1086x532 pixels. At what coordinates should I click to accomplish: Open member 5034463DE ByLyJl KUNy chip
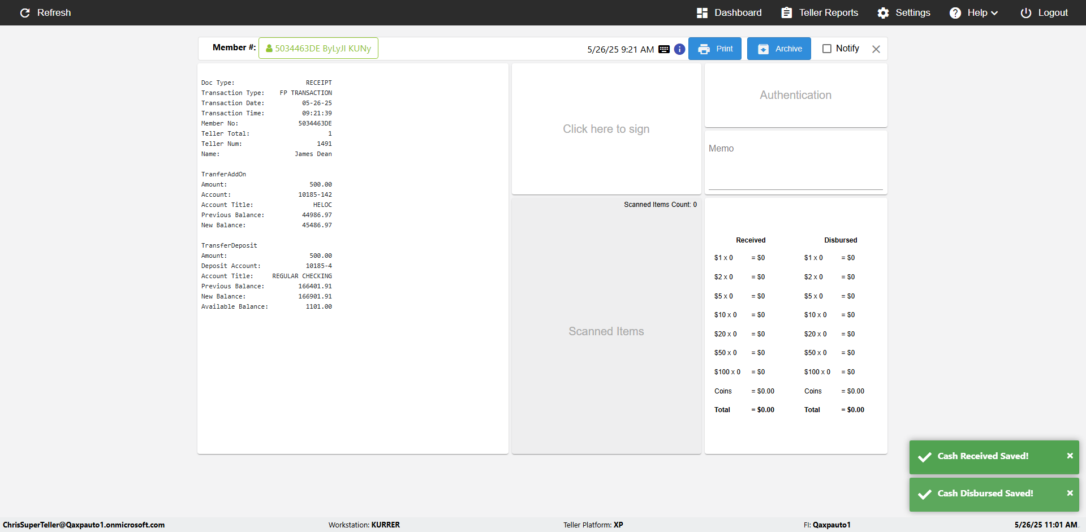point(318,48)
